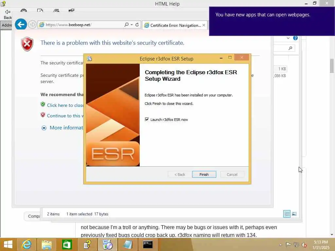Click '1 item selected 17 bytes' status text
The width and height of the screenshot is (335, 251).
click(87, 214)
